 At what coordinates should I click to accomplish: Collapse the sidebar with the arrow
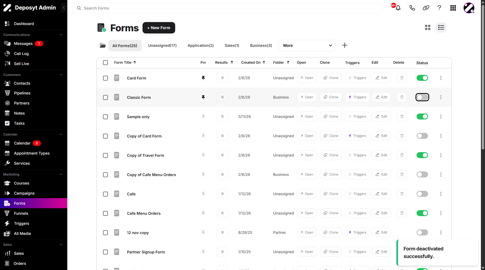[64, 8]
